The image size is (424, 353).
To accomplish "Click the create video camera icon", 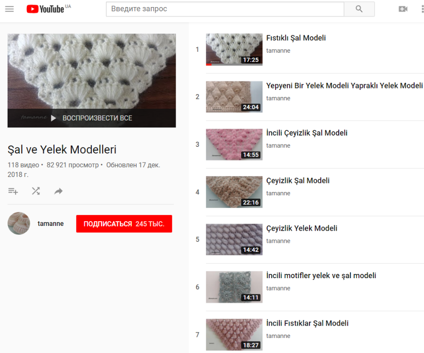I will point(403,9).
